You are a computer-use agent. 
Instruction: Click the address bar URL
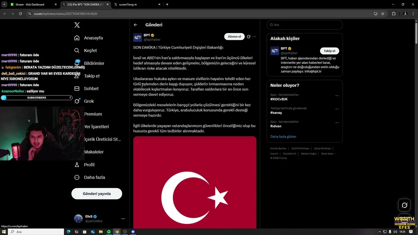click(x=65, y=14)
